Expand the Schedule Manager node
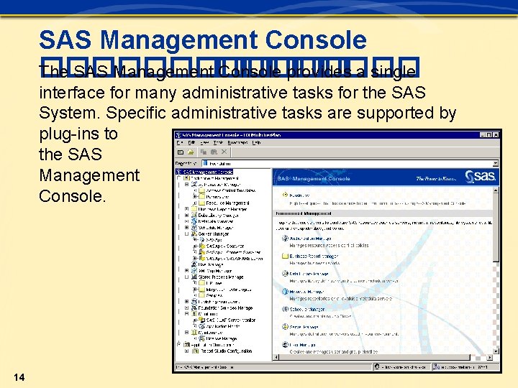 186,228
